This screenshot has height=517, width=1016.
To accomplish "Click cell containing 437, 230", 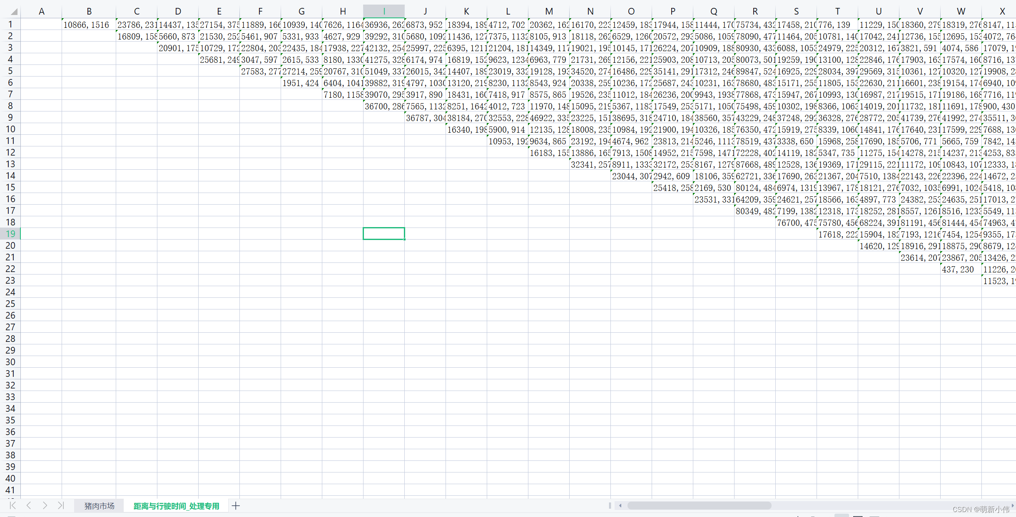I will coord(961,269).
